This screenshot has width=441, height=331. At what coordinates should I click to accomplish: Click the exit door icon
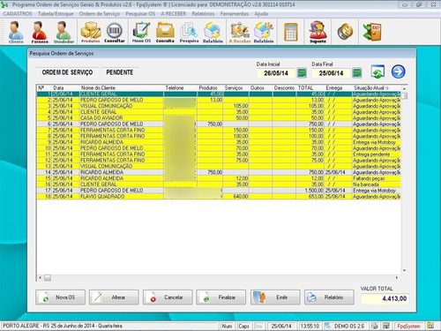pos(372,32)
